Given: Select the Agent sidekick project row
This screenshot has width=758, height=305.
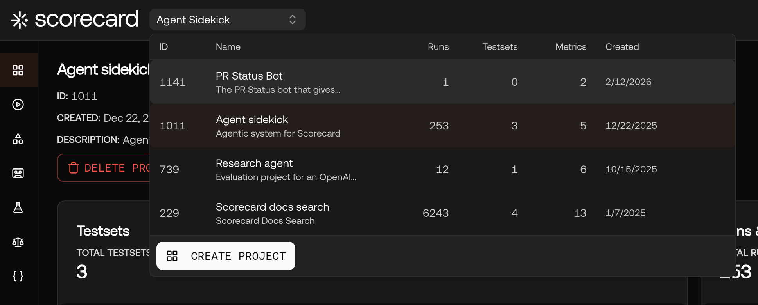Looking at the screenshot, I should [442, 126].
